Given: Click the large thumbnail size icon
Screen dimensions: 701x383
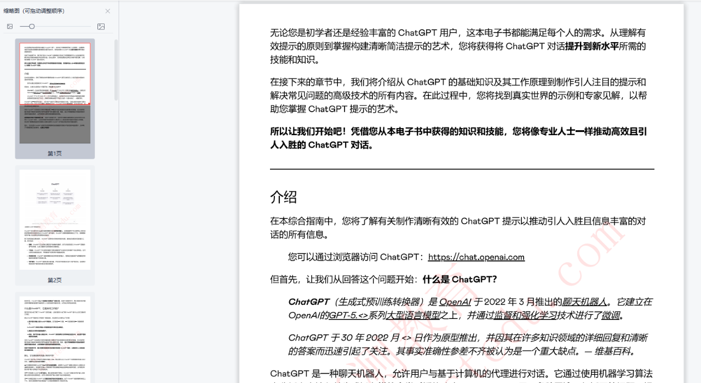Looking at the screenshot, I should (x=101, y=26).
